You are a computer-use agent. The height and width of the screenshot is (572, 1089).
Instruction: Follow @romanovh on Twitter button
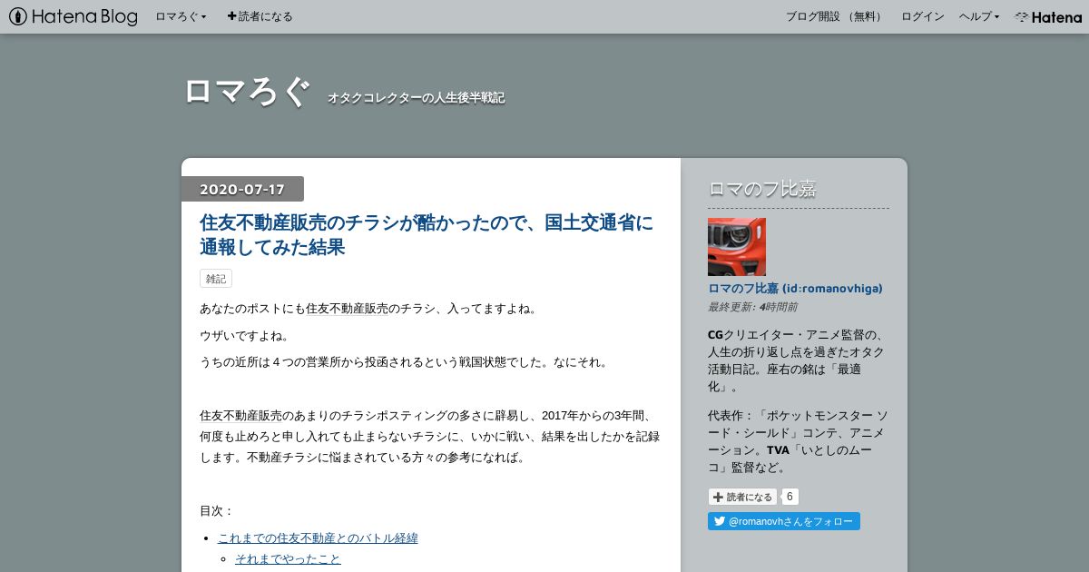784,521
